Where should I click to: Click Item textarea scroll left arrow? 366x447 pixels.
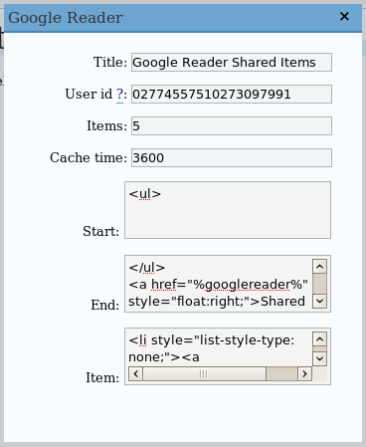tap(135, 373)
